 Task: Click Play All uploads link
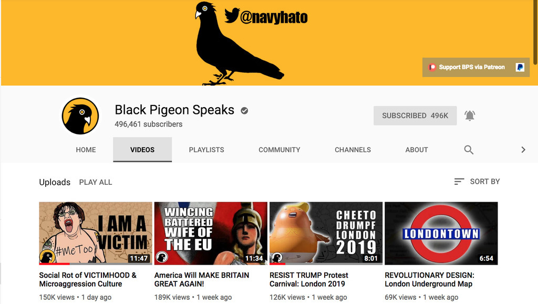(96, 182)
